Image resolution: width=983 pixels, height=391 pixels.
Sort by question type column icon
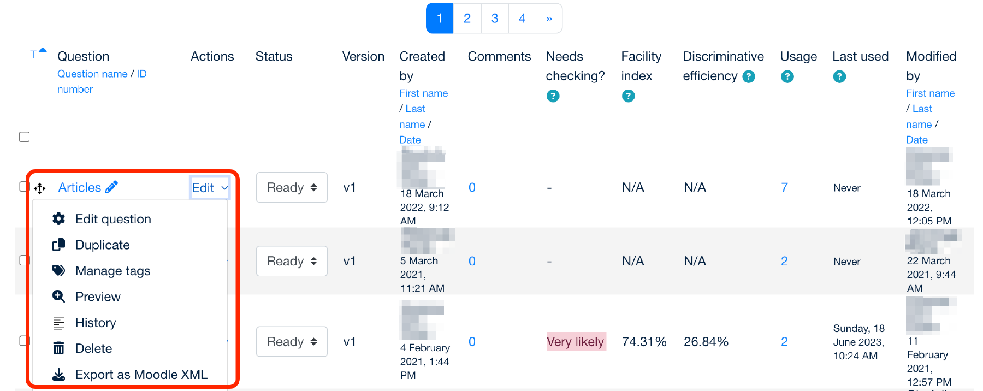(37, 54)
